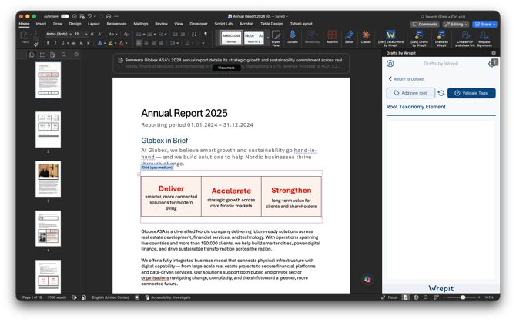This screenshot has height=322, width=516.
Task: Justify the text alignment
Action: tap(161, 43)
